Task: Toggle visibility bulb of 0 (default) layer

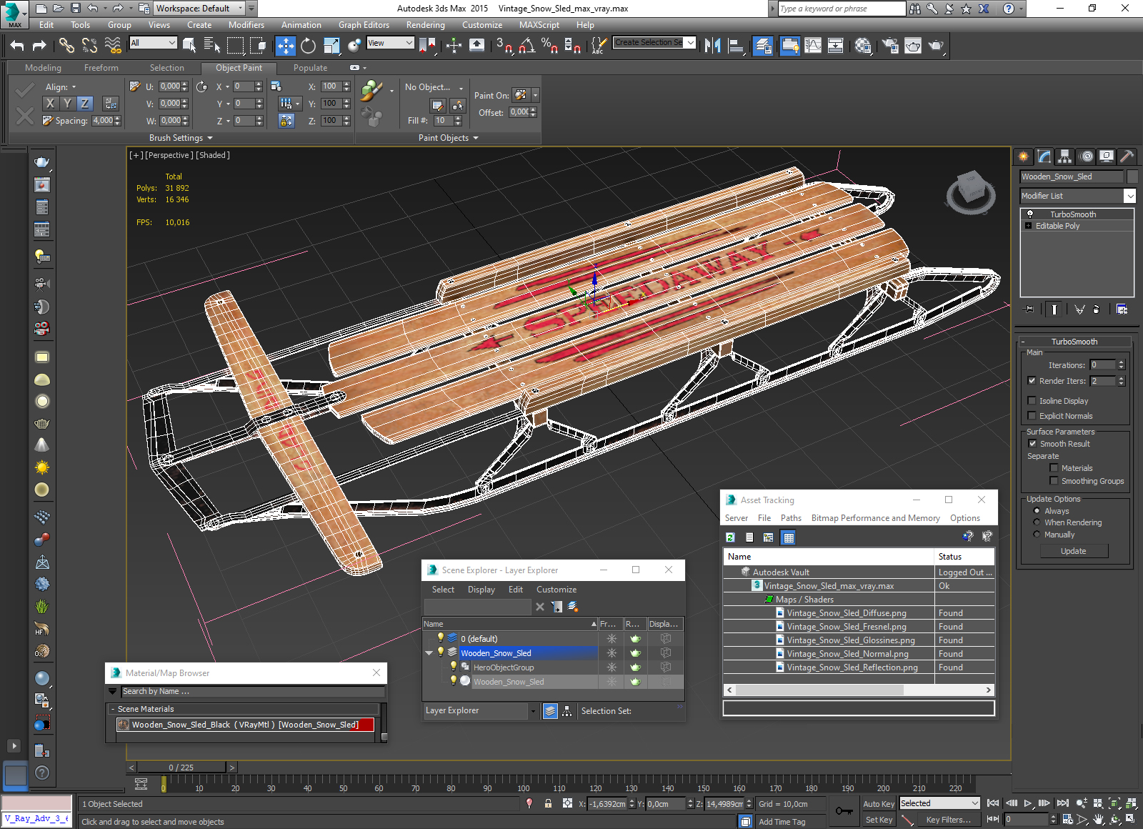Action: tap(441, 638)
